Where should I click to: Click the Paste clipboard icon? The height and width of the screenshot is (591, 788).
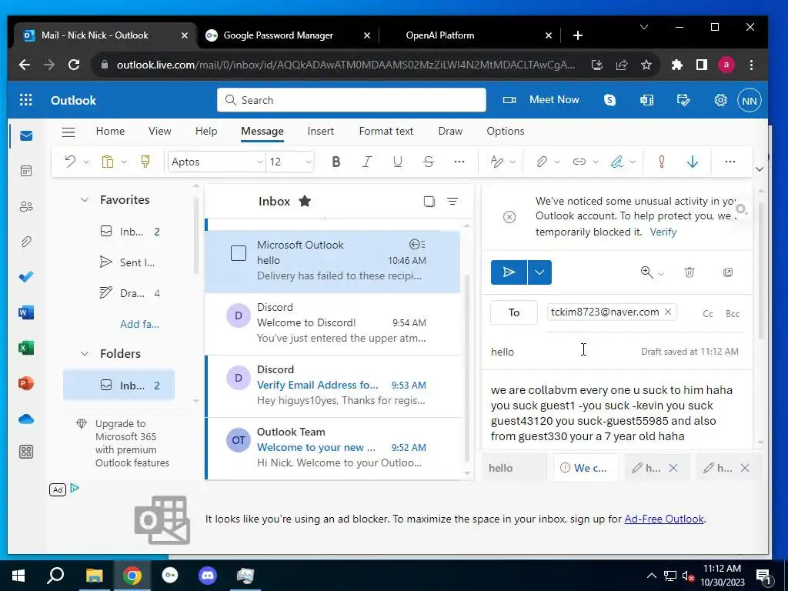click(108, 162)
